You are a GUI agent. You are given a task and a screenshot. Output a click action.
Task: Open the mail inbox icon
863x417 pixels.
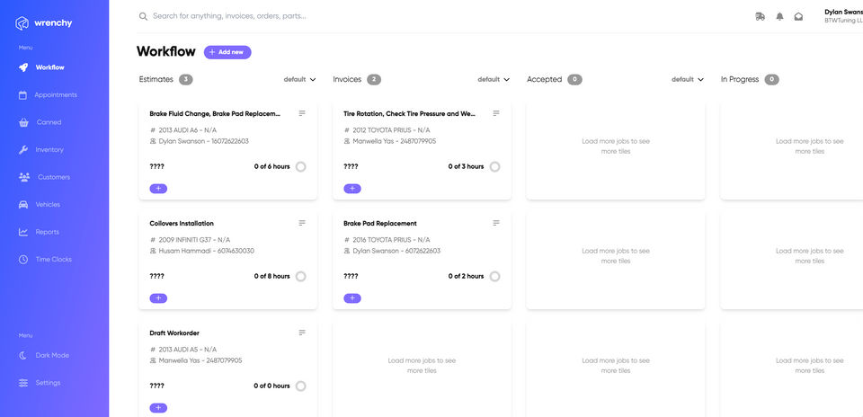click(x=798, y=16)
